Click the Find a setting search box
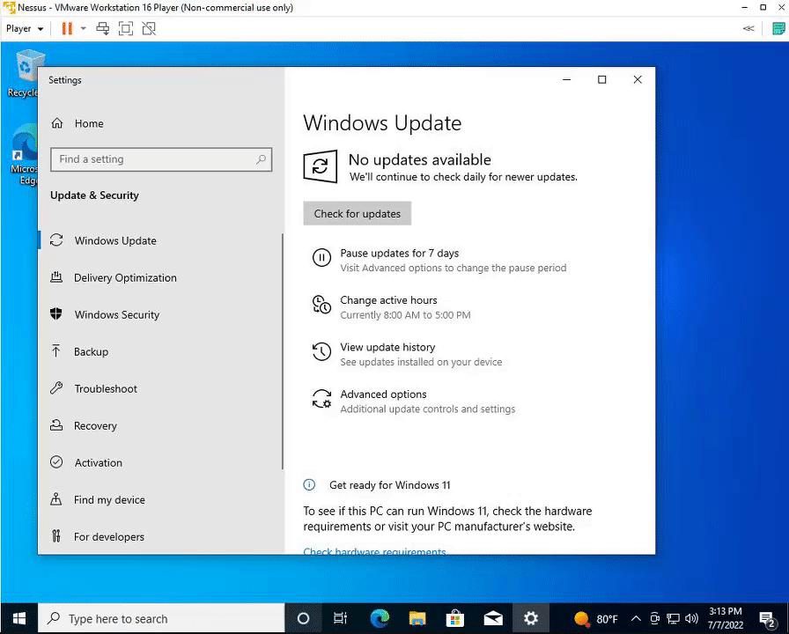Viewport: 789px width, 634px height. click(x=161, y=159)
